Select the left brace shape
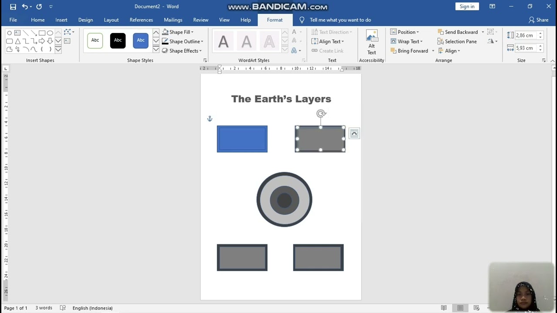This screenshot has width=557, height=313. pos(42,50)
